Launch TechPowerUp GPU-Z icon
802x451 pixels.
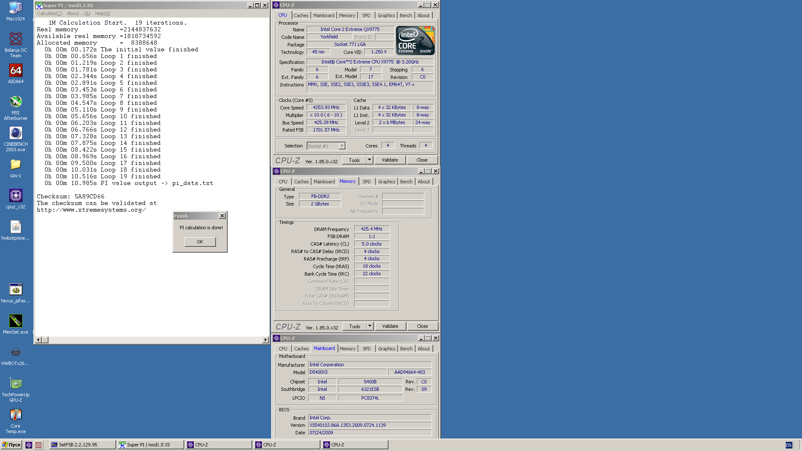pyautogui.click(x=15, y=390)
